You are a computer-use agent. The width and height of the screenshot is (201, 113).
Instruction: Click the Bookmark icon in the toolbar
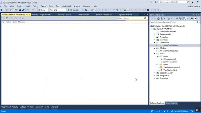coord(148,10)
